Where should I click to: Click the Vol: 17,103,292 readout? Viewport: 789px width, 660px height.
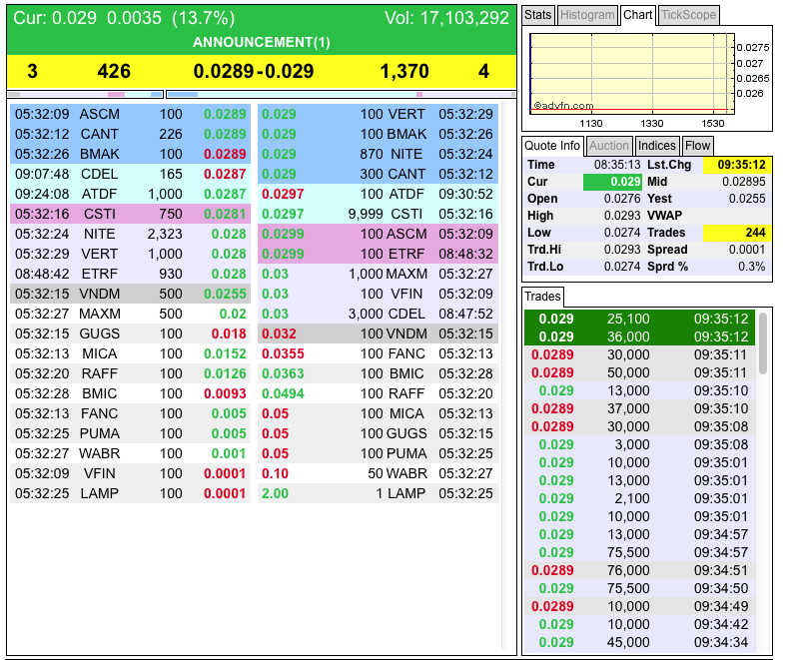(446, 18)
